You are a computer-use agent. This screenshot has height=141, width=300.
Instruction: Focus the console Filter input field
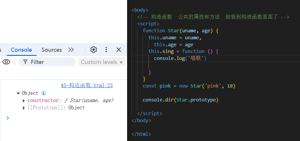pyautogui.click(x=47, y=62)
